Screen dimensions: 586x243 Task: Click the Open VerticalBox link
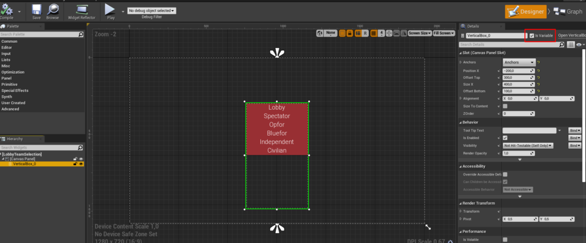(x=572, y=36)
